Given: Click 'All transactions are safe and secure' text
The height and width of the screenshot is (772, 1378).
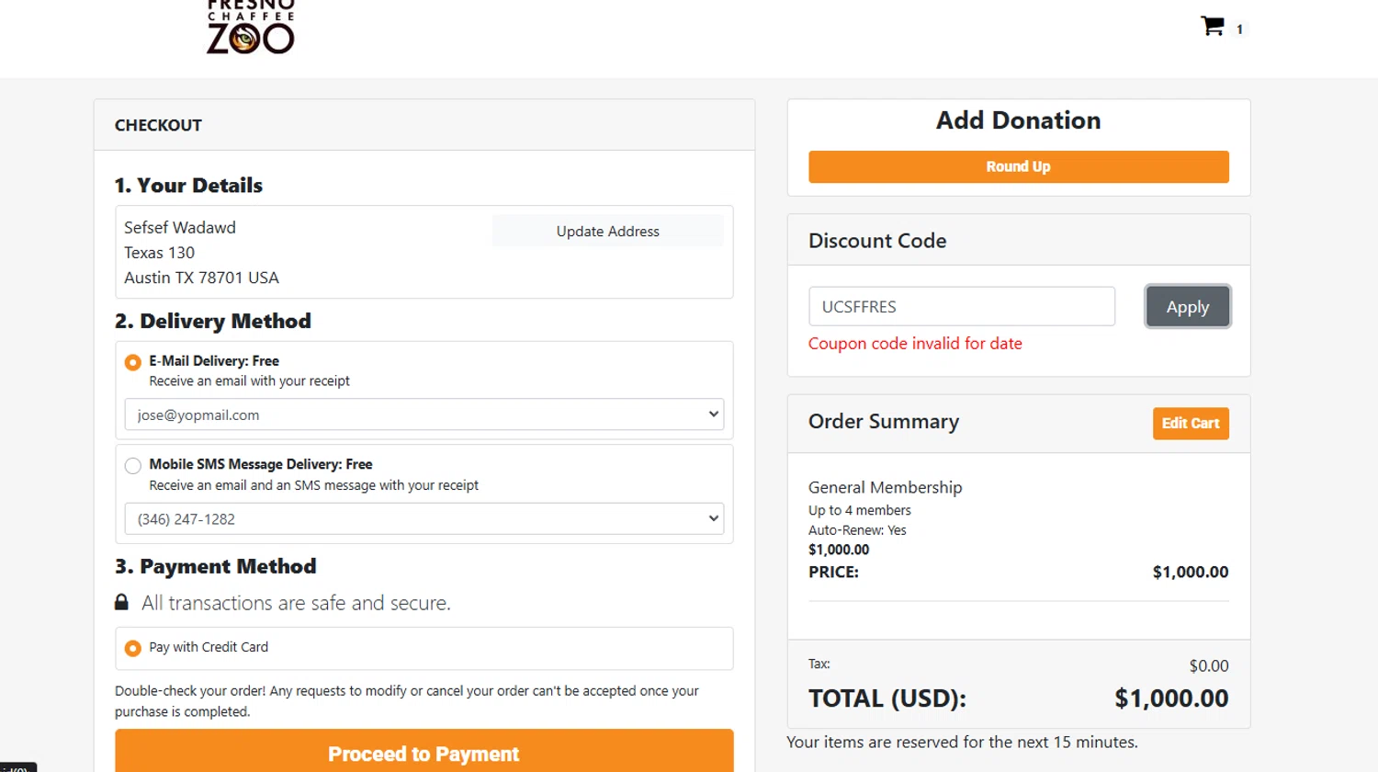Looking at the screenshot, I should [x=296, y=603].
